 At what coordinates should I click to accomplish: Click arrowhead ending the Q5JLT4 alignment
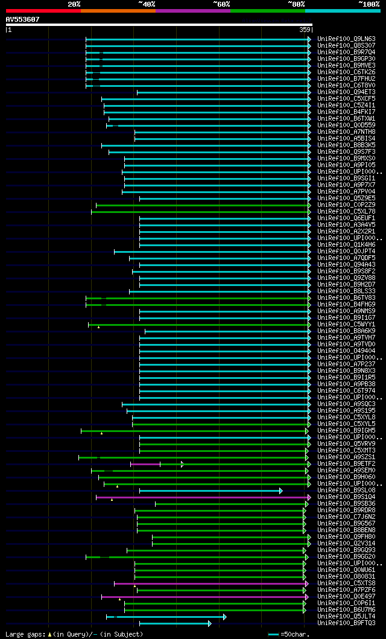coord(225,617)
